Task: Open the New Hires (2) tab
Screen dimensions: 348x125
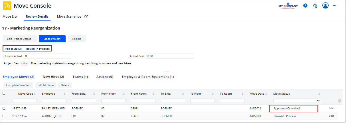Action: (53, 77)
